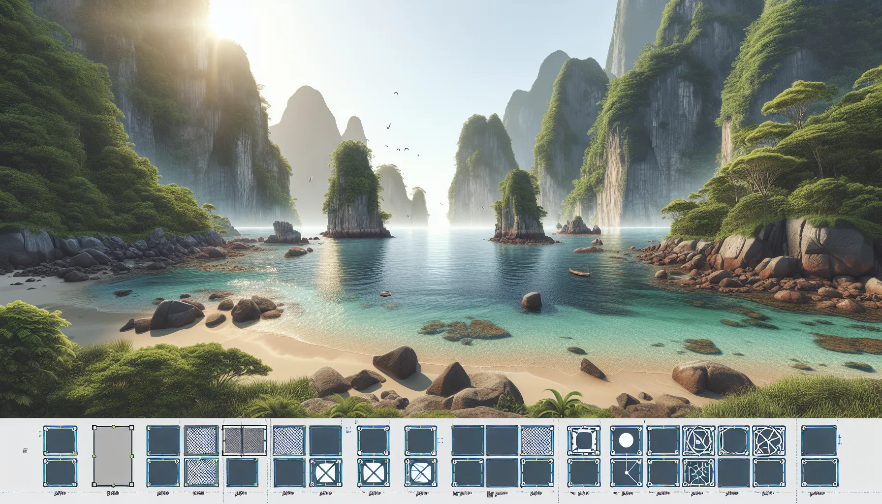Click the X-crossed tile with curved lines
This screenshot has width=882, height=504.
pyautogui.click(x=421, y=473)
